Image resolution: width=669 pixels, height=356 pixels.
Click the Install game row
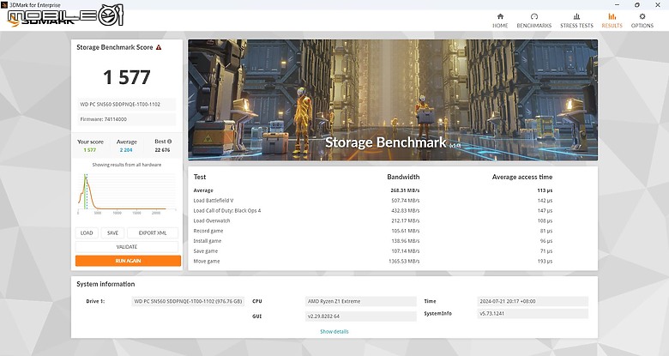373,241
